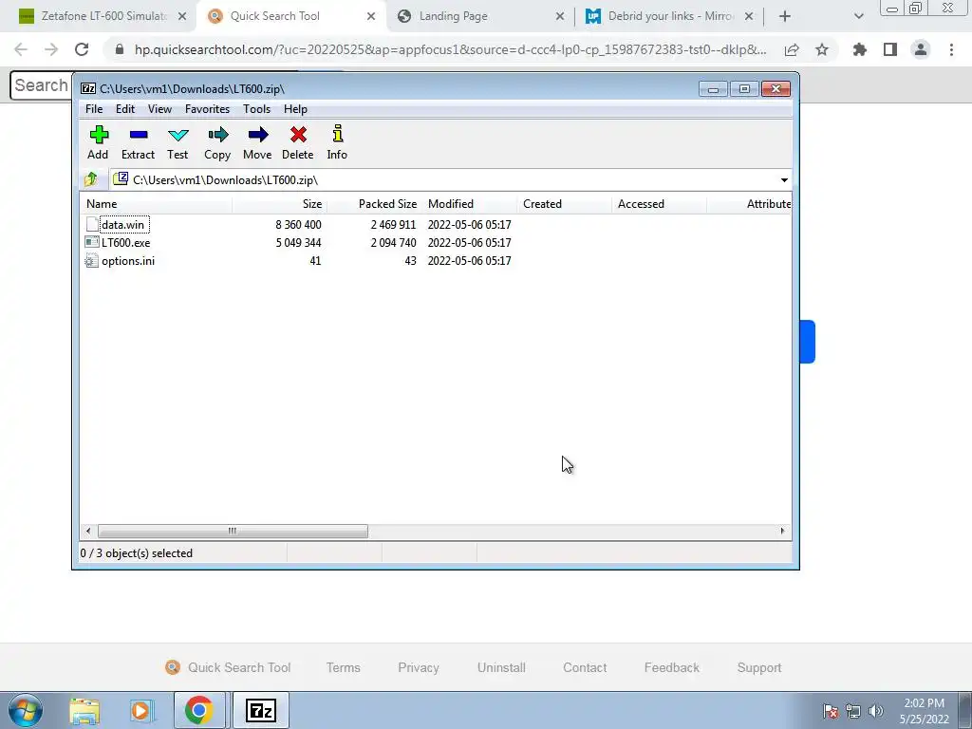Open a new Chrome tab
This screenshot has height=729, width=972.
click(x=785, y=16)
